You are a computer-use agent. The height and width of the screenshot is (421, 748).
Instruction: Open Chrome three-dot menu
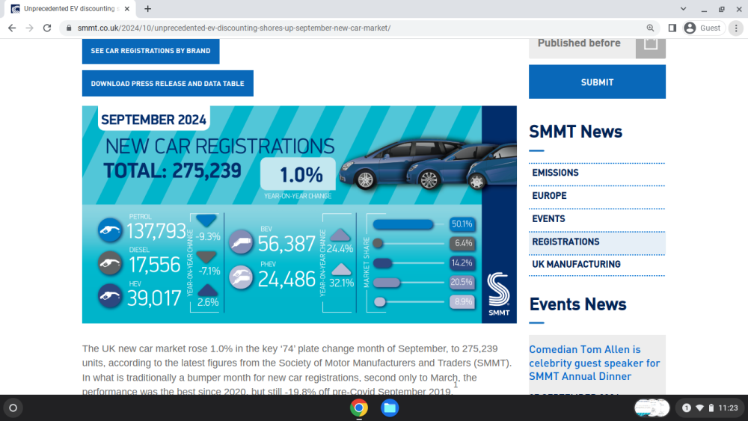pyautogui.click(x=736, y=28)
